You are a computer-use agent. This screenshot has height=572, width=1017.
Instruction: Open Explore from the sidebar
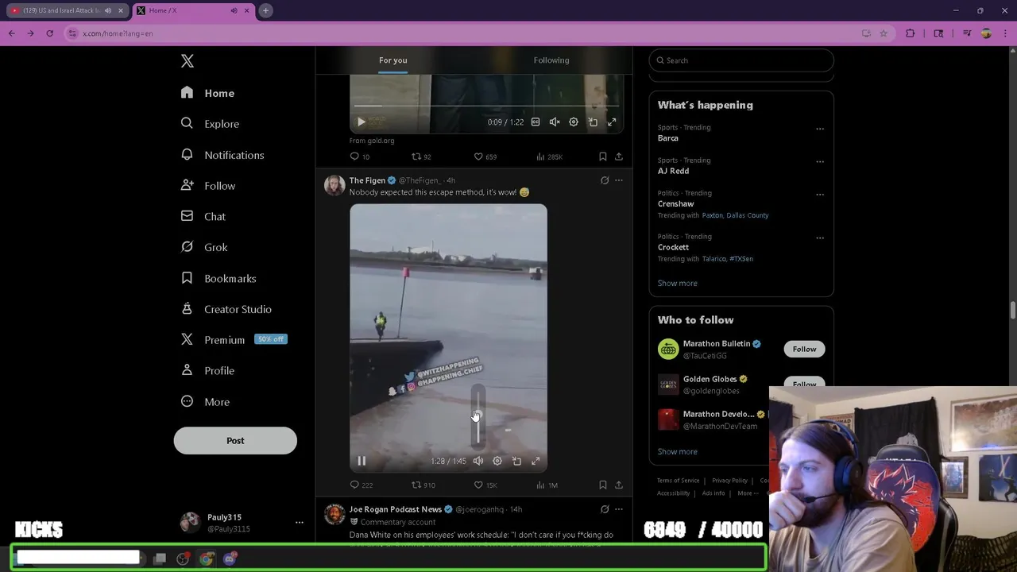(x=210, y=124)
